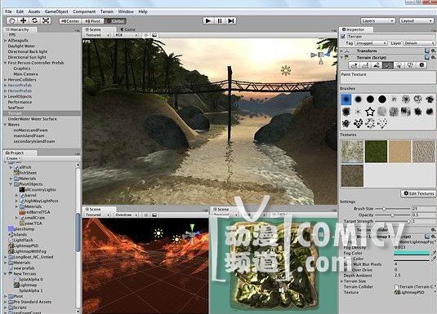Expand the AllSeagulls hierarchy item
Screen dimensions: 437x314
coord(5,41)
